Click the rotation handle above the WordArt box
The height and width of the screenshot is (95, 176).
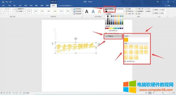[x=76, y=39]
